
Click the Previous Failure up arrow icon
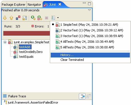pyautogui.click(x=11, y=18)
